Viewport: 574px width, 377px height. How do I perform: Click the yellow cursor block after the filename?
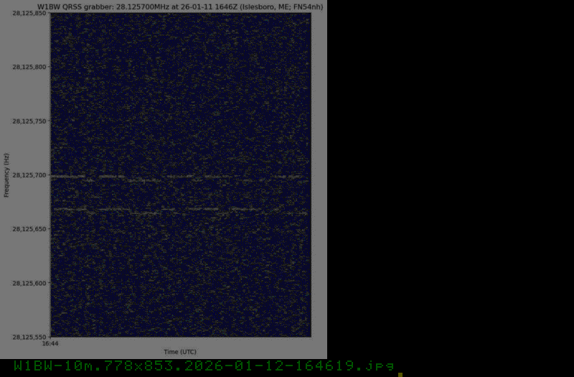pyautogui.click(x=400, y=374)
